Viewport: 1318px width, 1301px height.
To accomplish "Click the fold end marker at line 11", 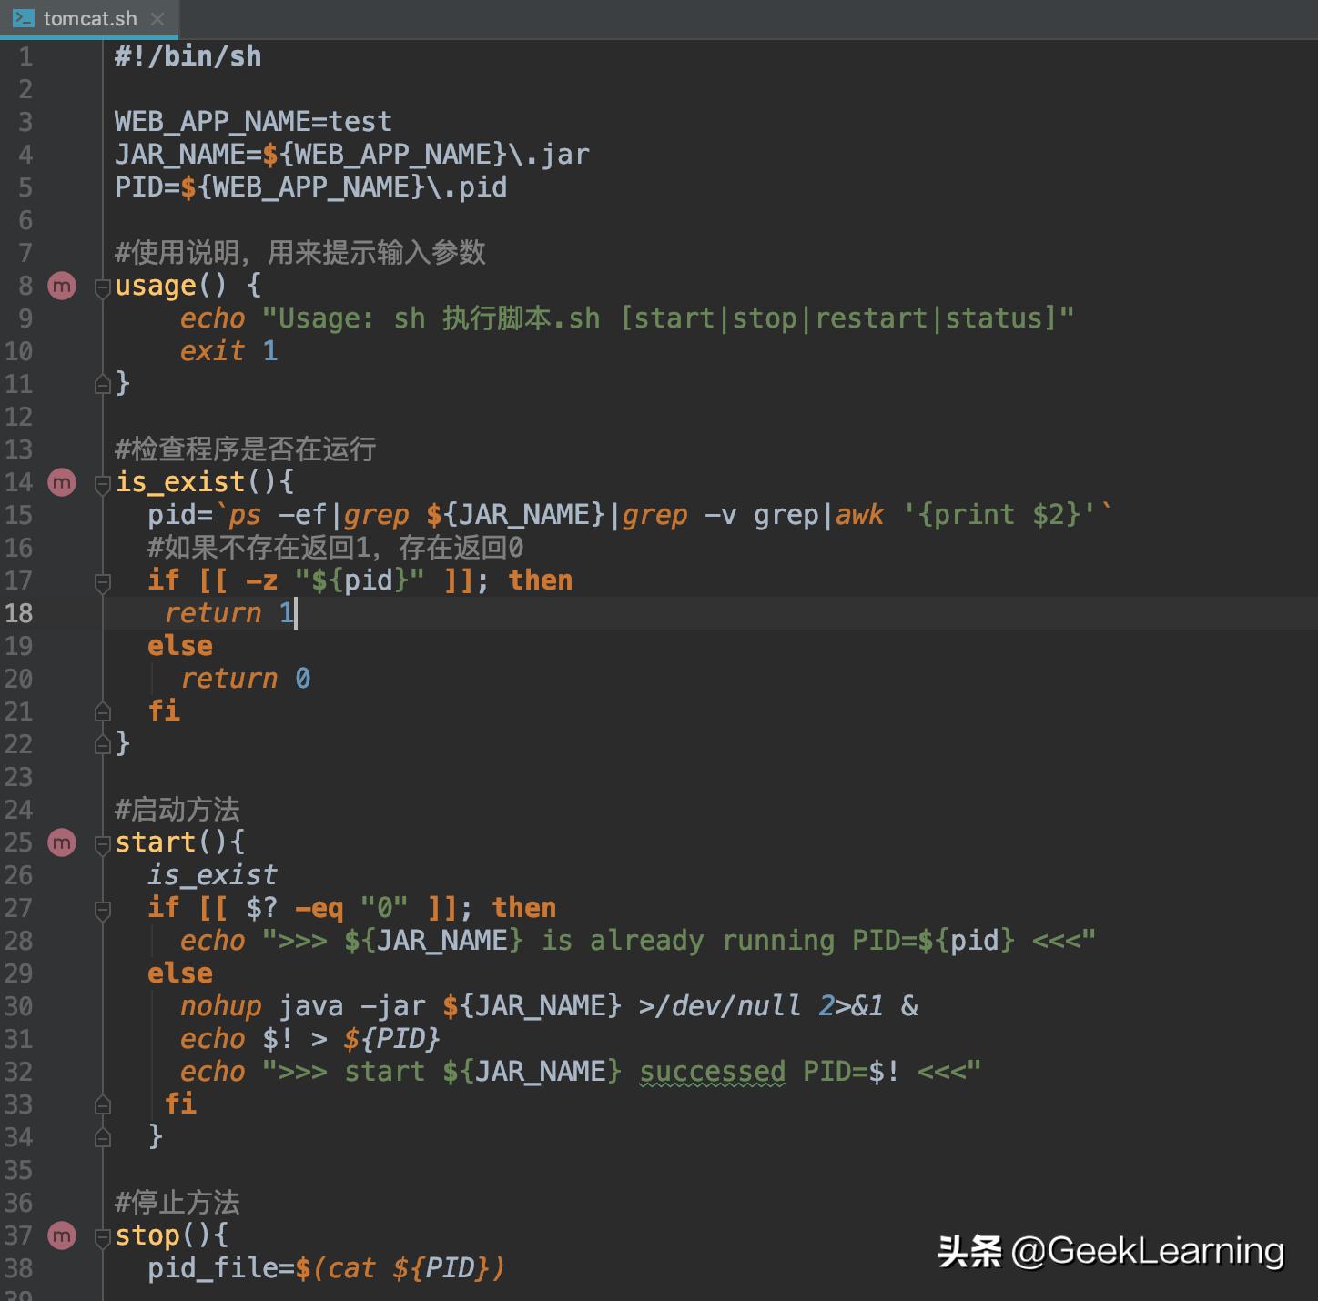I will tap(103, 385).
